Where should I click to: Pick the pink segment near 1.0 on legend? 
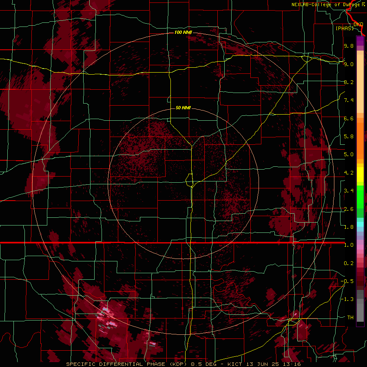tap(360, 246)
